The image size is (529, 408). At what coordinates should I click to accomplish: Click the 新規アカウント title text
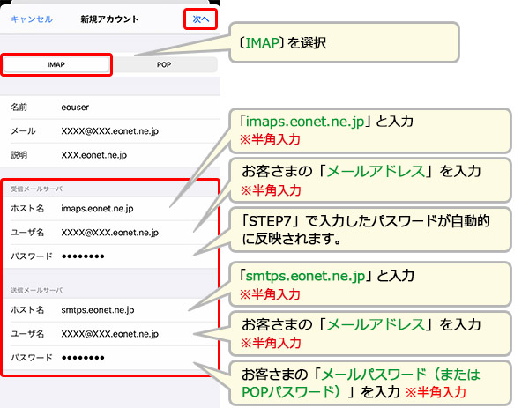(x=109, y=19)
